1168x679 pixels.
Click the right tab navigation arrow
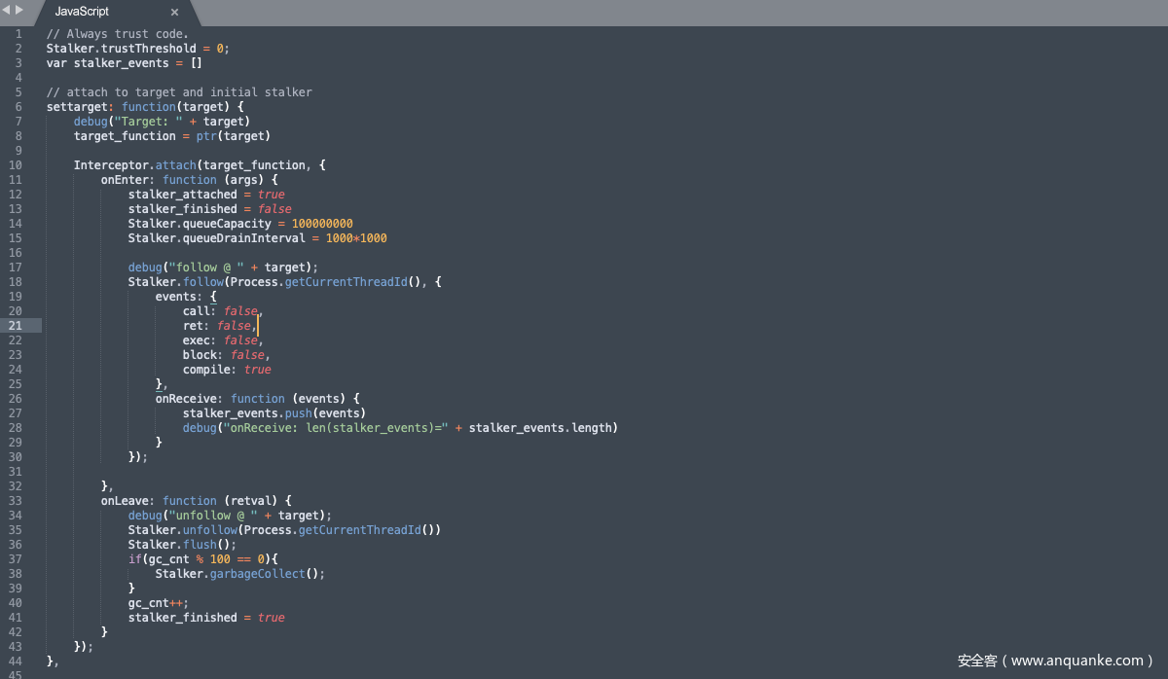(x=19, y=10)
